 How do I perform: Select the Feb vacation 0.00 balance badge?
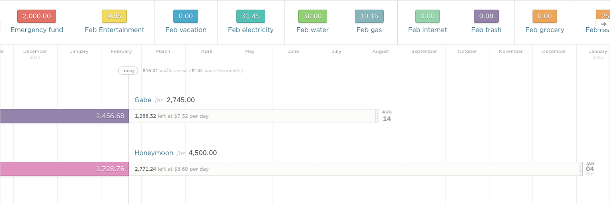coord(186,16)
